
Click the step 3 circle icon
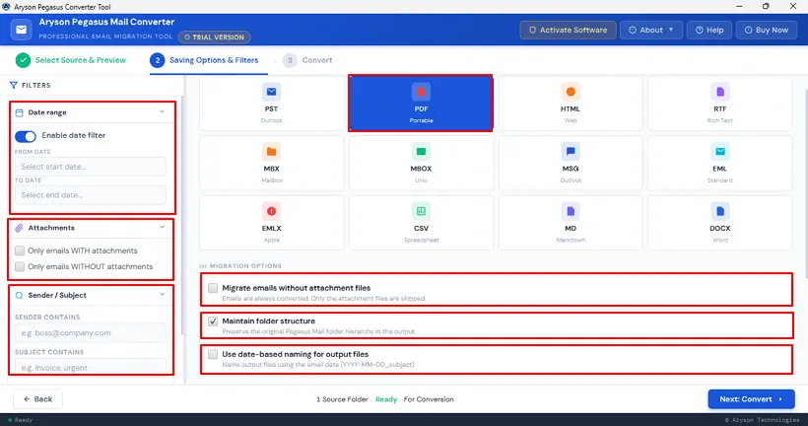click(290, 60)
